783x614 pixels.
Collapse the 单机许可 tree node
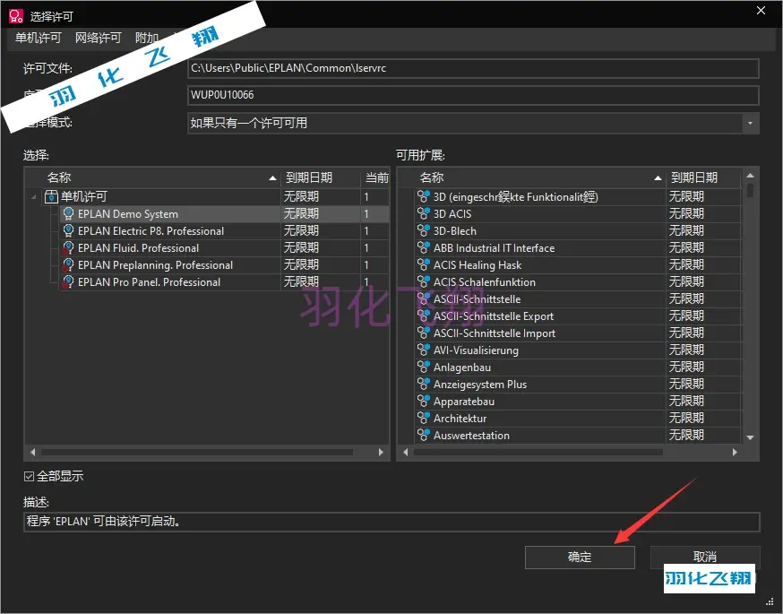[33, 197]
